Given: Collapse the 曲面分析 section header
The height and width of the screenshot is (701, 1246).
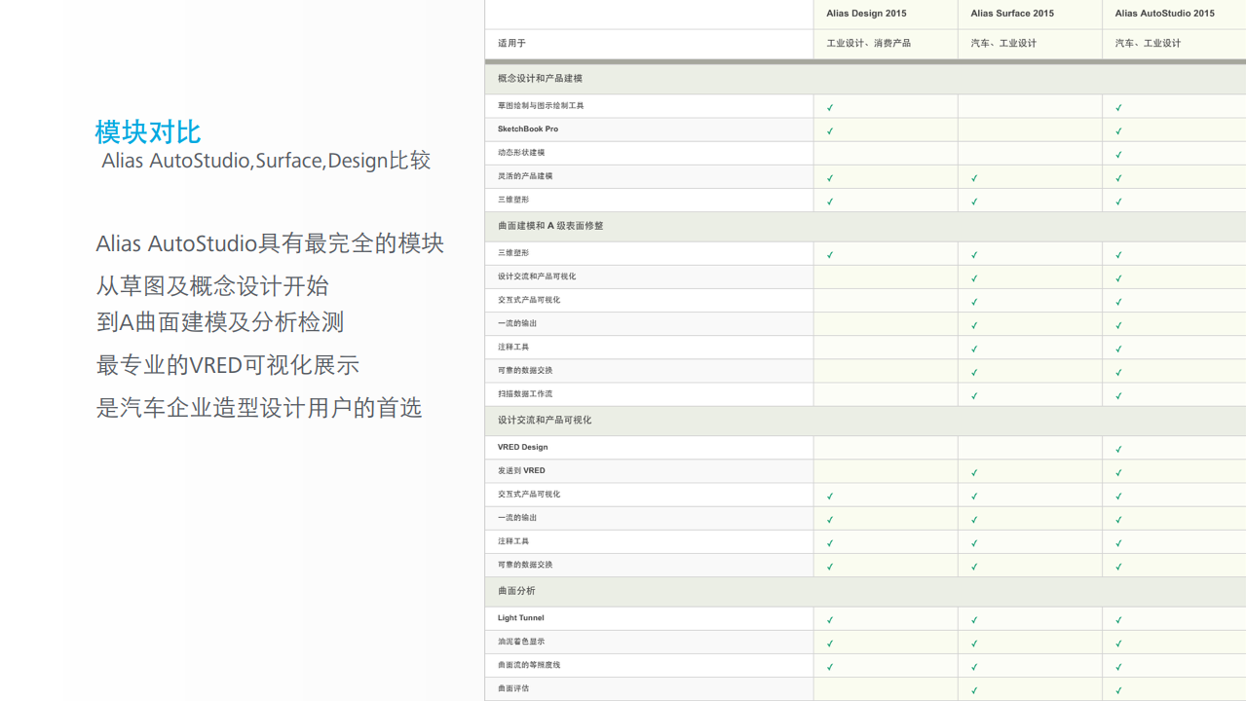Looking at the screenshot, I should (x=516, y=591).
